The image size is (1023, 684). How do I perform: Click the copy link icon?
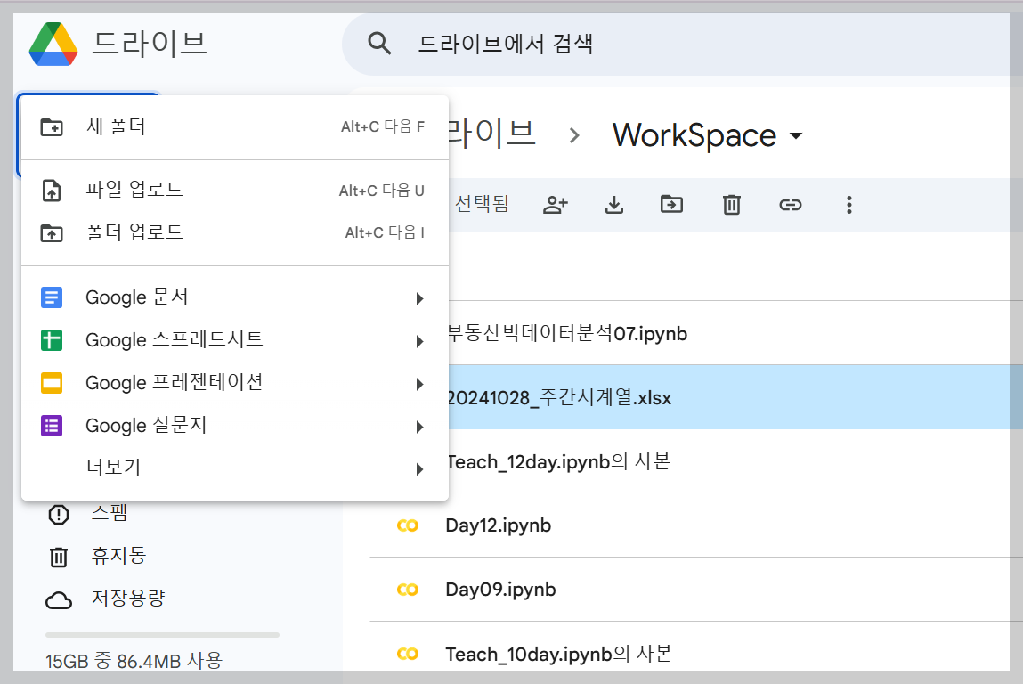[790, 205]
